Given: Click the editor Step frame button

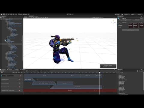Looking at the screenshot, I should [x=73, y=14].
